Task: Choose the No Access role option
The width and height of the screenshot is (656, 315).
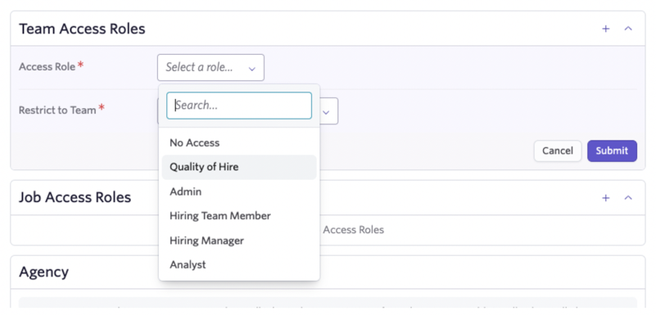Action: coord(239,143)
